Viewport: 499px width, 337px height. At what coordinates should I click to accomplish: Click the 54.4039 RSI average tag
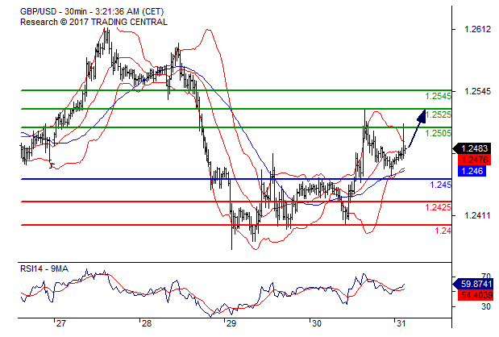point(476,295)
